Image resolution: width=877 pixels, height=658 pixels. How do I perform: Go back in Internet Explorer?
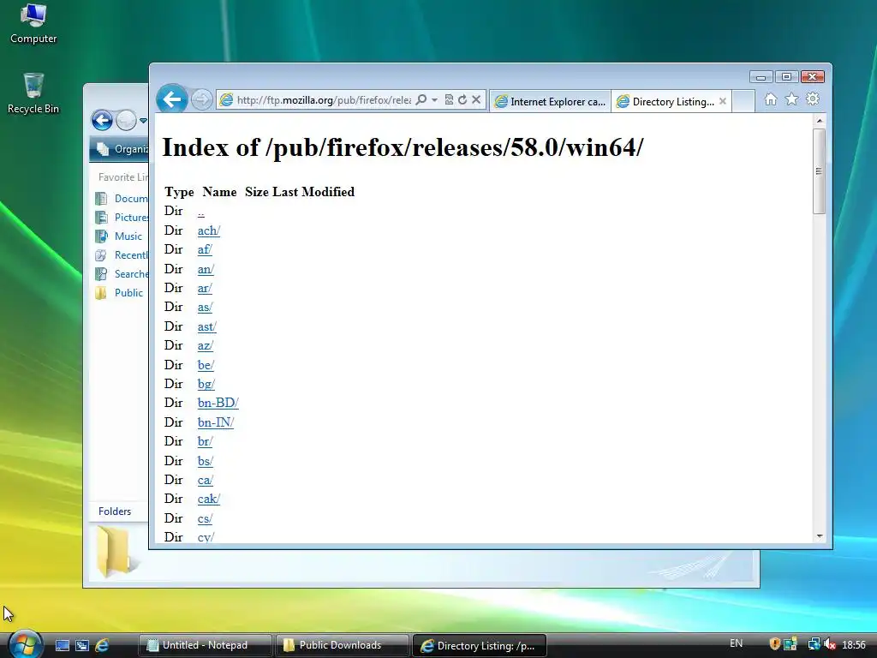[x=171, y=100]
